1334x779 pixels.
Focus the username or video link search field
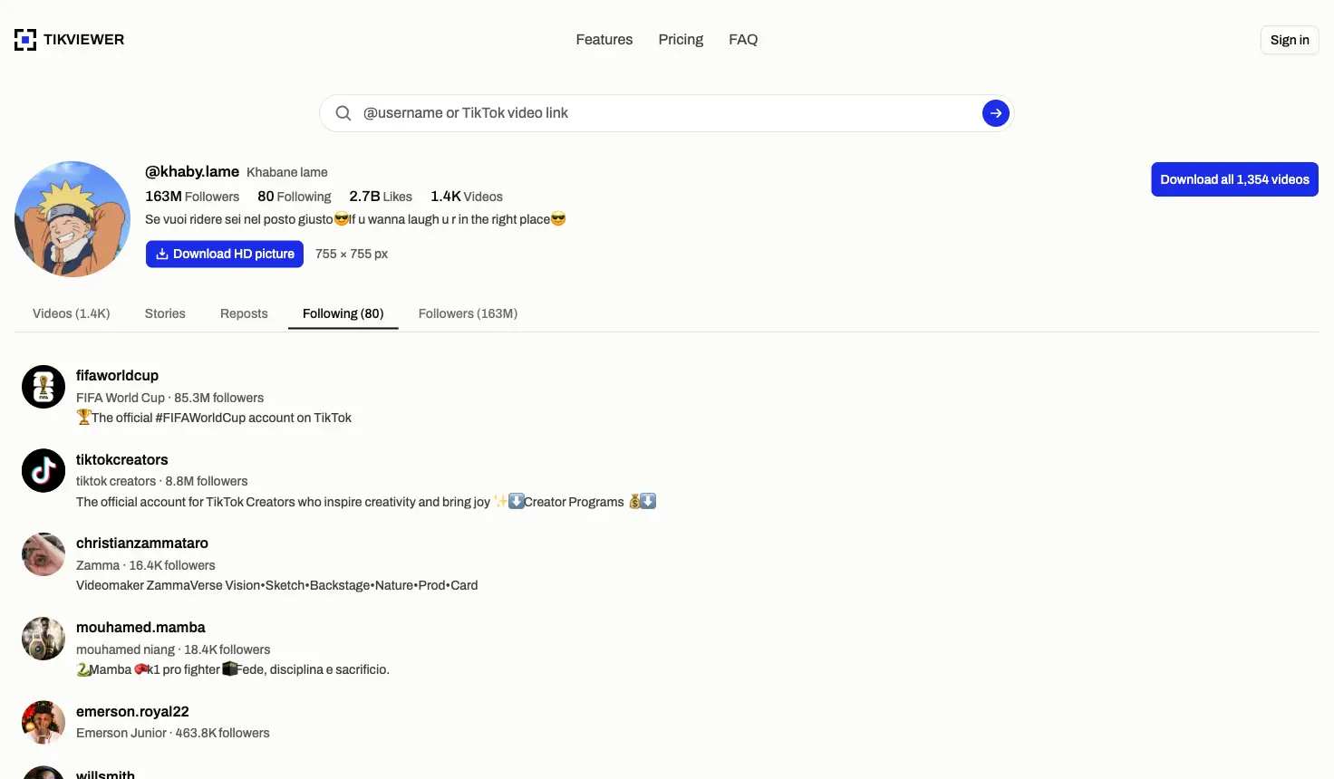pos(668,113)
